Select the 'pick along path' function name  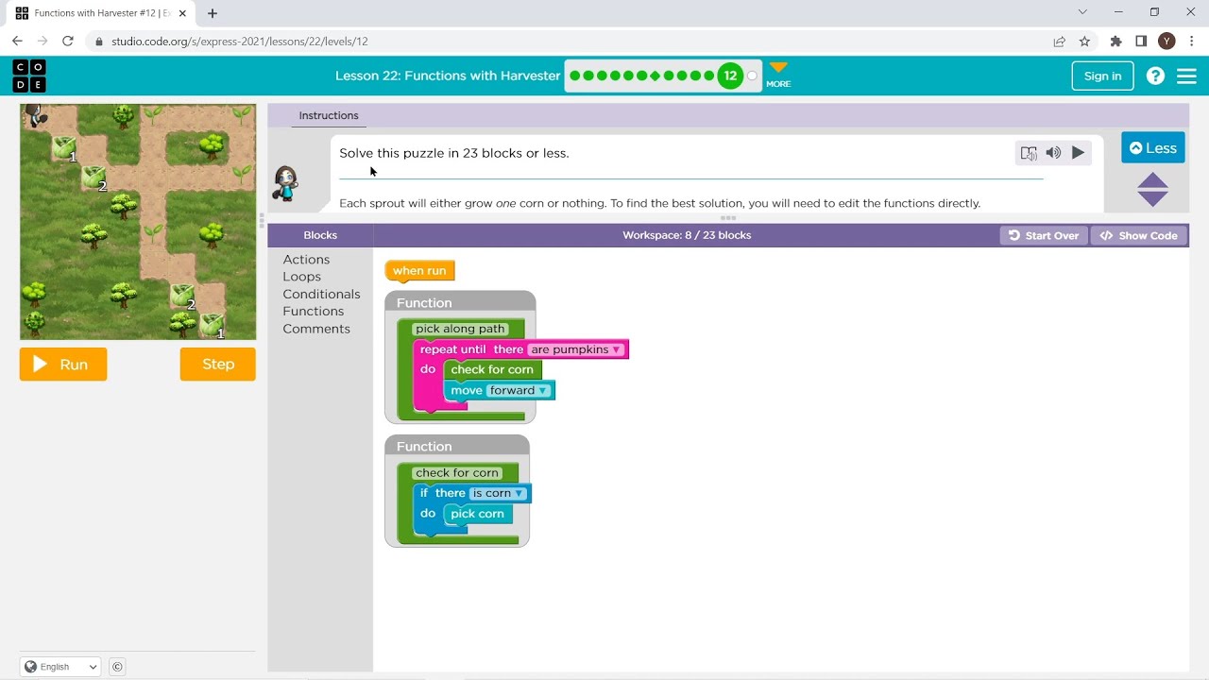point(460,329)
